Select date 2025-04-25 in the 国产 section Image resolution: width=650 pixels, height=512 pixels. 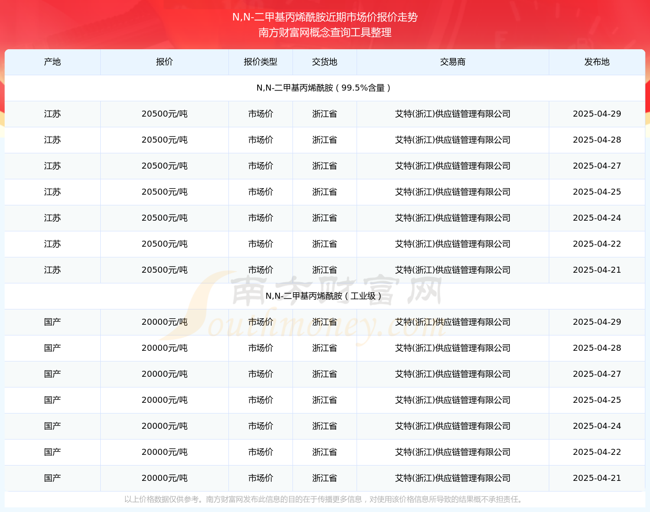(597, 400)
